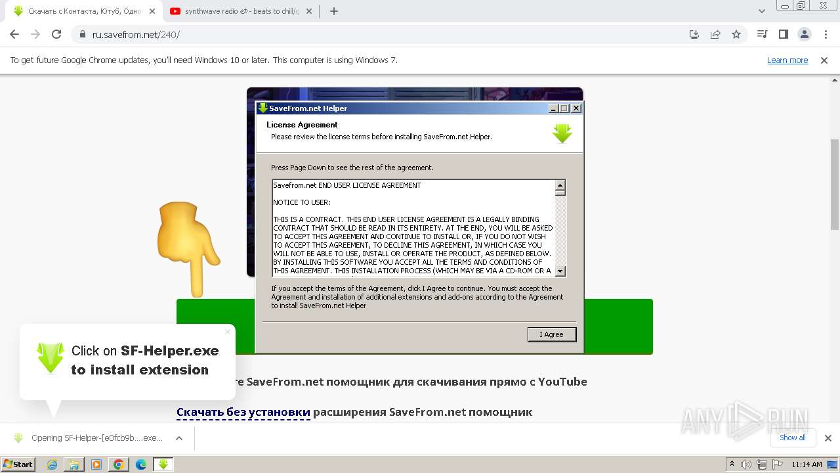Image resolution: width=840 pixels, height=473 pixels.
Task: Open a new Chrome tab
Action: [x=334, y=11]
